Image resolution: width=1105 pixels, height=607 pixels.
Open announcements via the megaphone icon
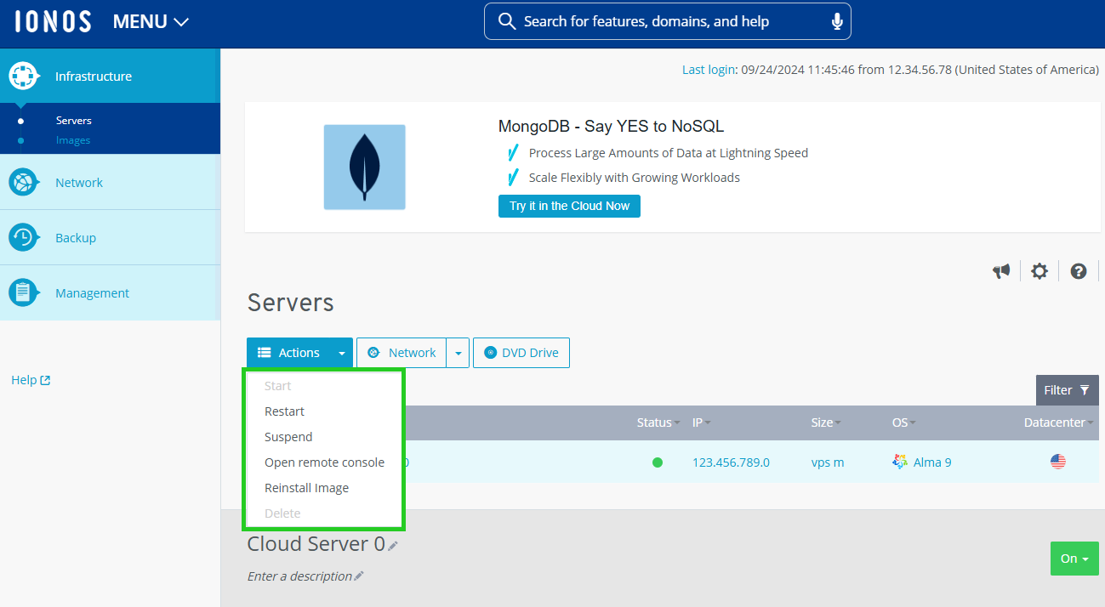(1001, 270)
